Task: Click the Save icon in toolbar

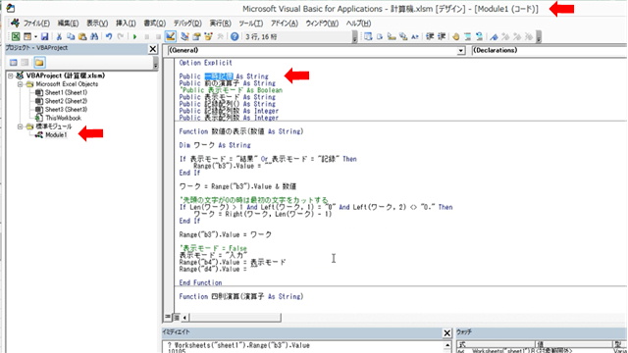Action: (x=44, y=37)
